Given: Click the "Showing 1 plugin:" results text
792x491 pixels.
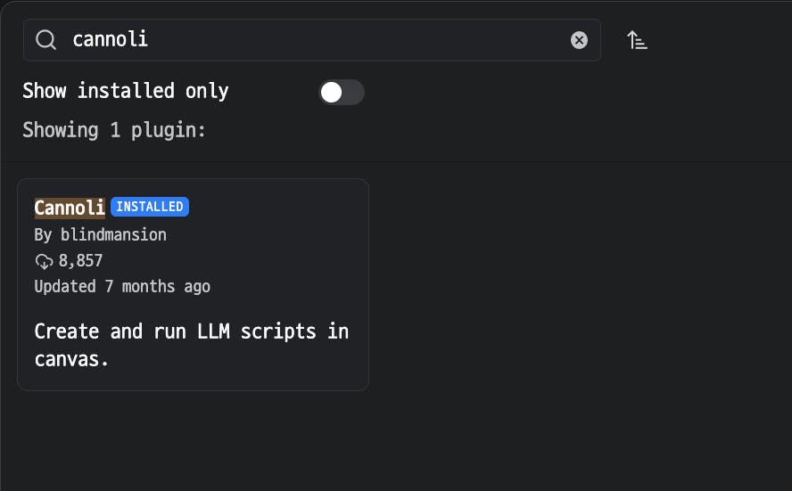Looking at the screenshot, I should [114, 130].
